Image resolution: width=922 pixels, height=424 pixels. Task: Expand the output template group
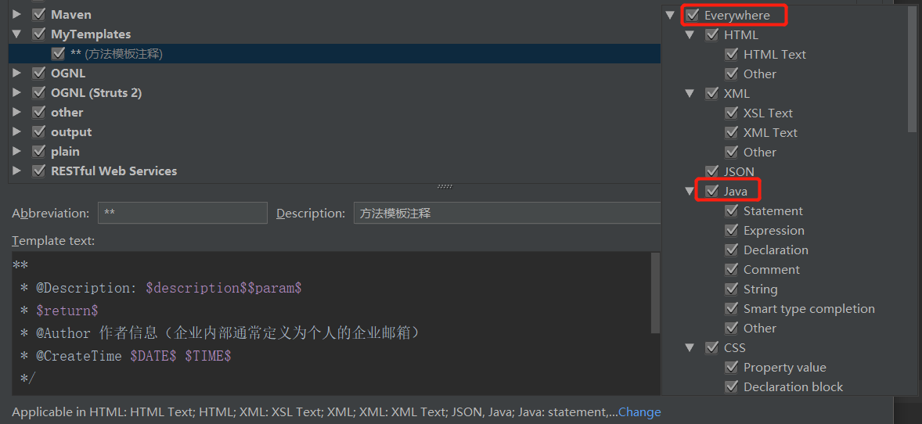coord(16,131)
